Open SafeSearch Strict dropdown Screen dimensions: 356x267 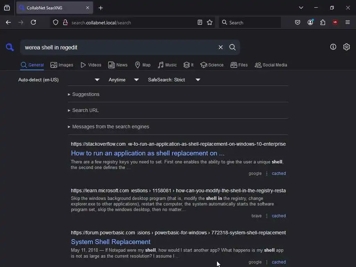pyautogui.click(x=174, y=80)
